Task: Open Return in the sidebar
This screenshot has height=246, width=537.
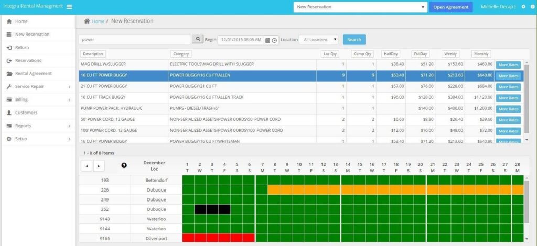Action: click(22, 48)
